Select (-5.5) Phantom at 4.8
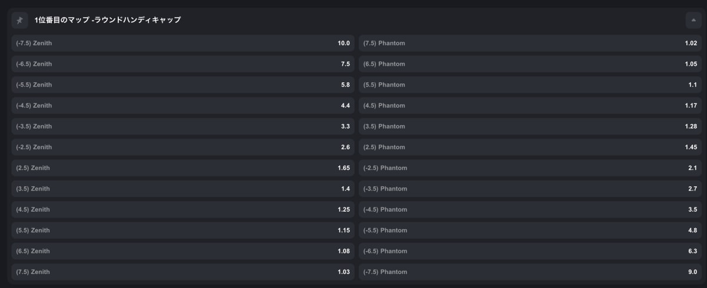Screen dimensions: 707x288 pyautogui.click(x=530, y=230)
